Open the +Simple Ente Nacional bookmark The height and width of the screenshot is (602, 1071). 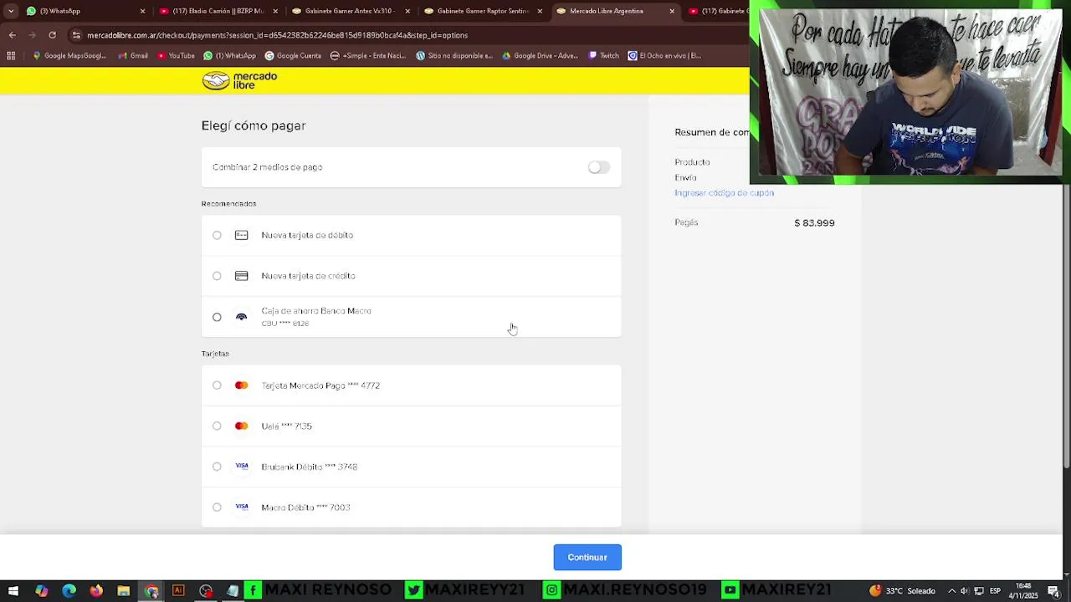coord(367,56)
